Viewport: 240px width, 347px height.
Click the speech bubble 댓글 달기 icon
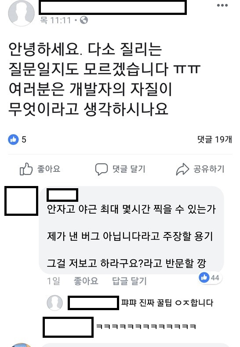[x=102, y=169]
